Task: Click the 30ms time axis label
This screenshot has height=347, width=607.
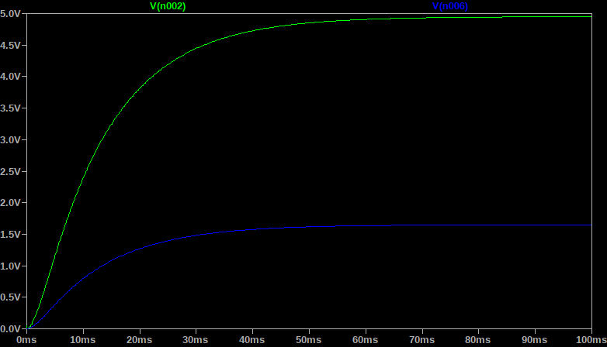Action: (196, 340)
